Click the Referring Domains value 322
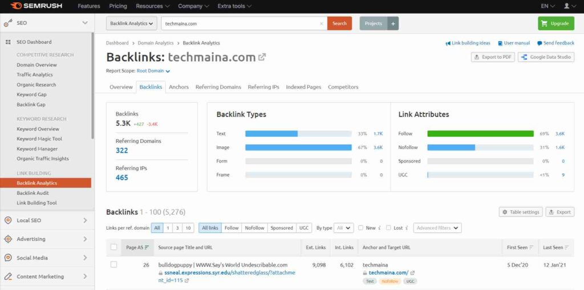Image resolution: width=584 pixels, height=290 pixels. pyautogui.click(x=122, y=150)
